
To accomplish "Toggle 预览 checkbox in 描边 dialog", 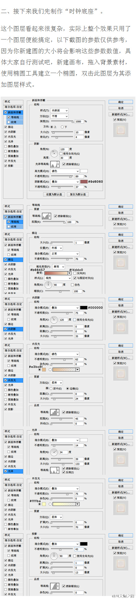I will (x=115, y=252).
